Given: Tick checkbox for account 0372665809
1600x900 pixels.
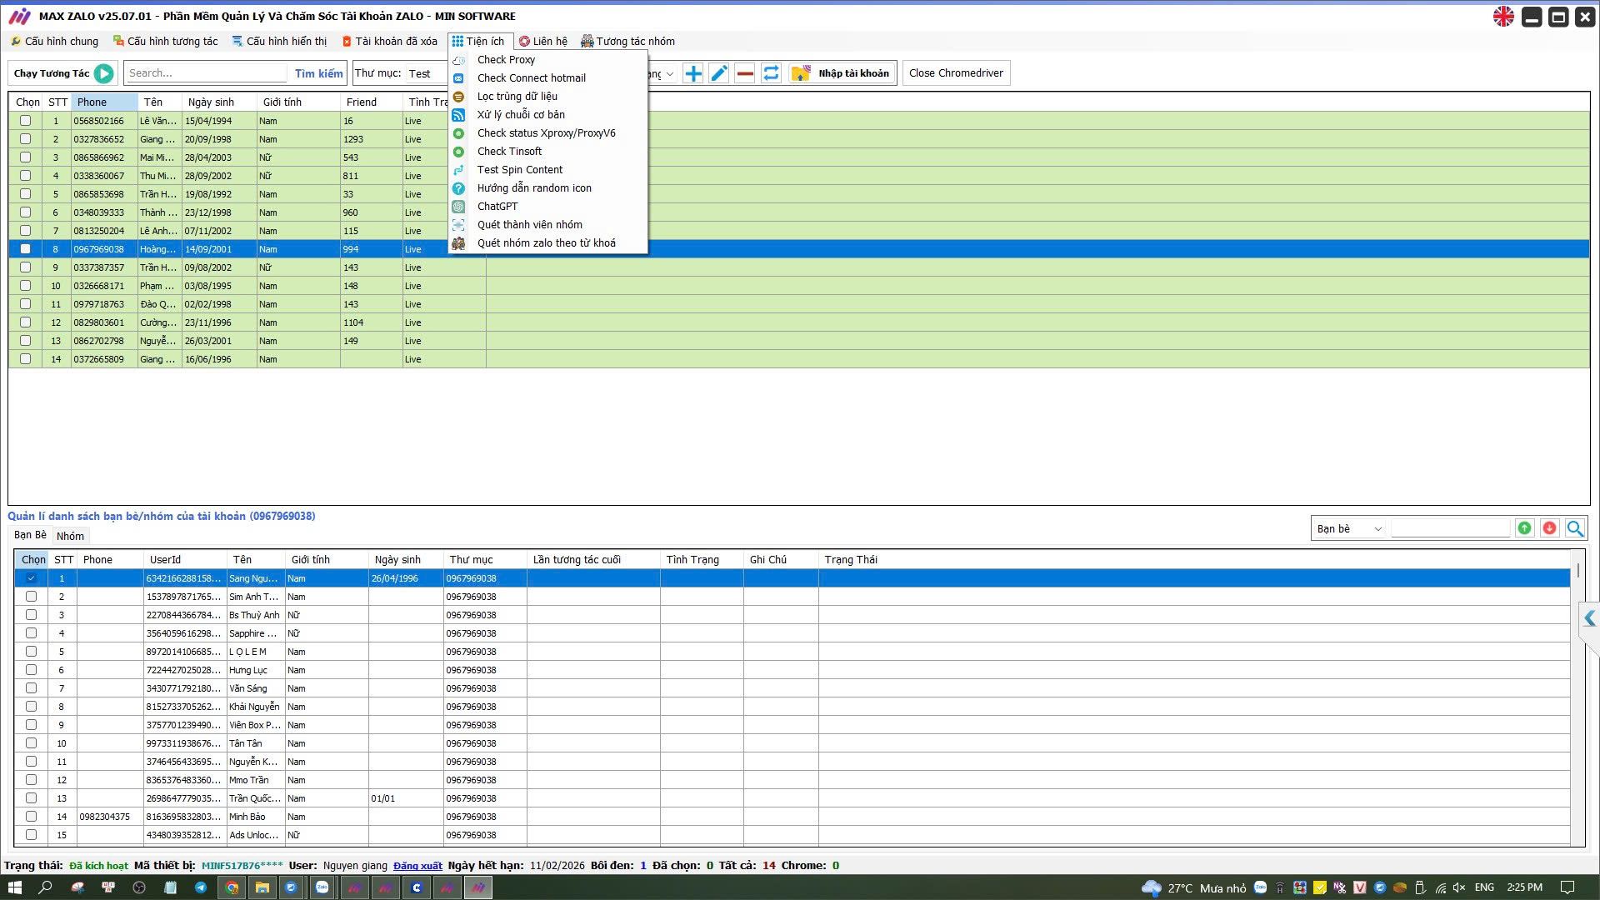Looking at the screenshot, I should coord(25,359).
